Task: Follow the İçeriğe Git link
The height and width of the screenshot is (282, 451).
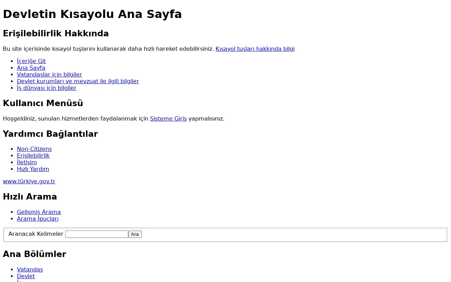Action: tap(31, 61)
